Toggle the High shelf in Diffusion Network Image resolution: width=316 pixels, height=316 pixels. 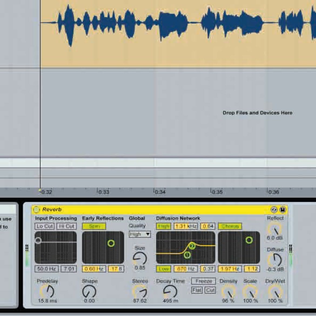[163, 226]
